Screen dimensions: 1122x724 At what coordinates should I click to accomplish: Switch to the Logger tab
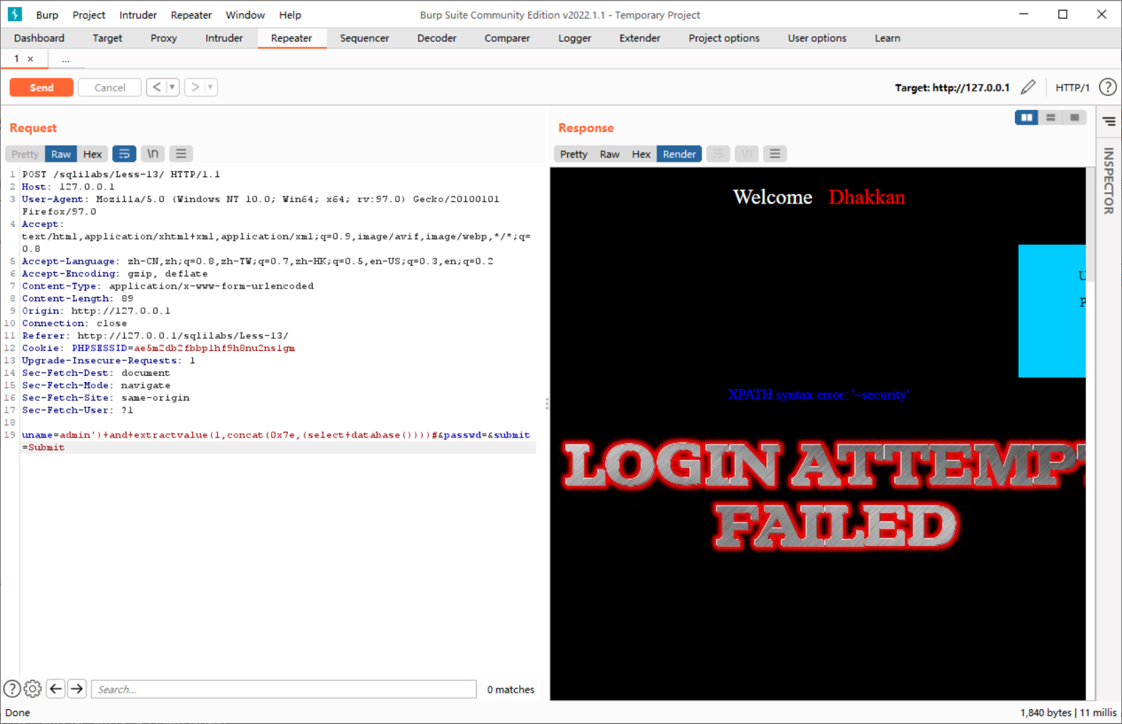tap(574, 38)
